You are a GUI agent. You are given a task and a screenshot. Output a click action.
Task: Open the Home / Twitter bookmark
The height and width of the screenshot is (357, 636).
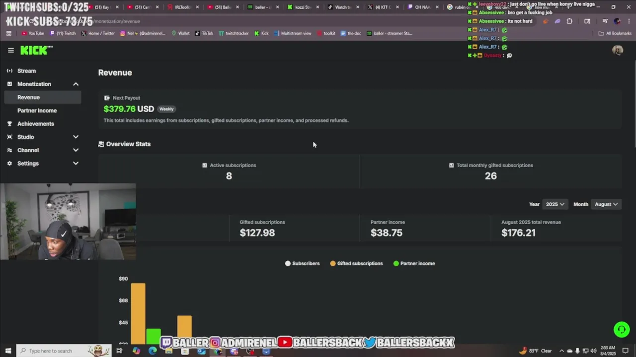pyautogui.click(x=98, y=33)
